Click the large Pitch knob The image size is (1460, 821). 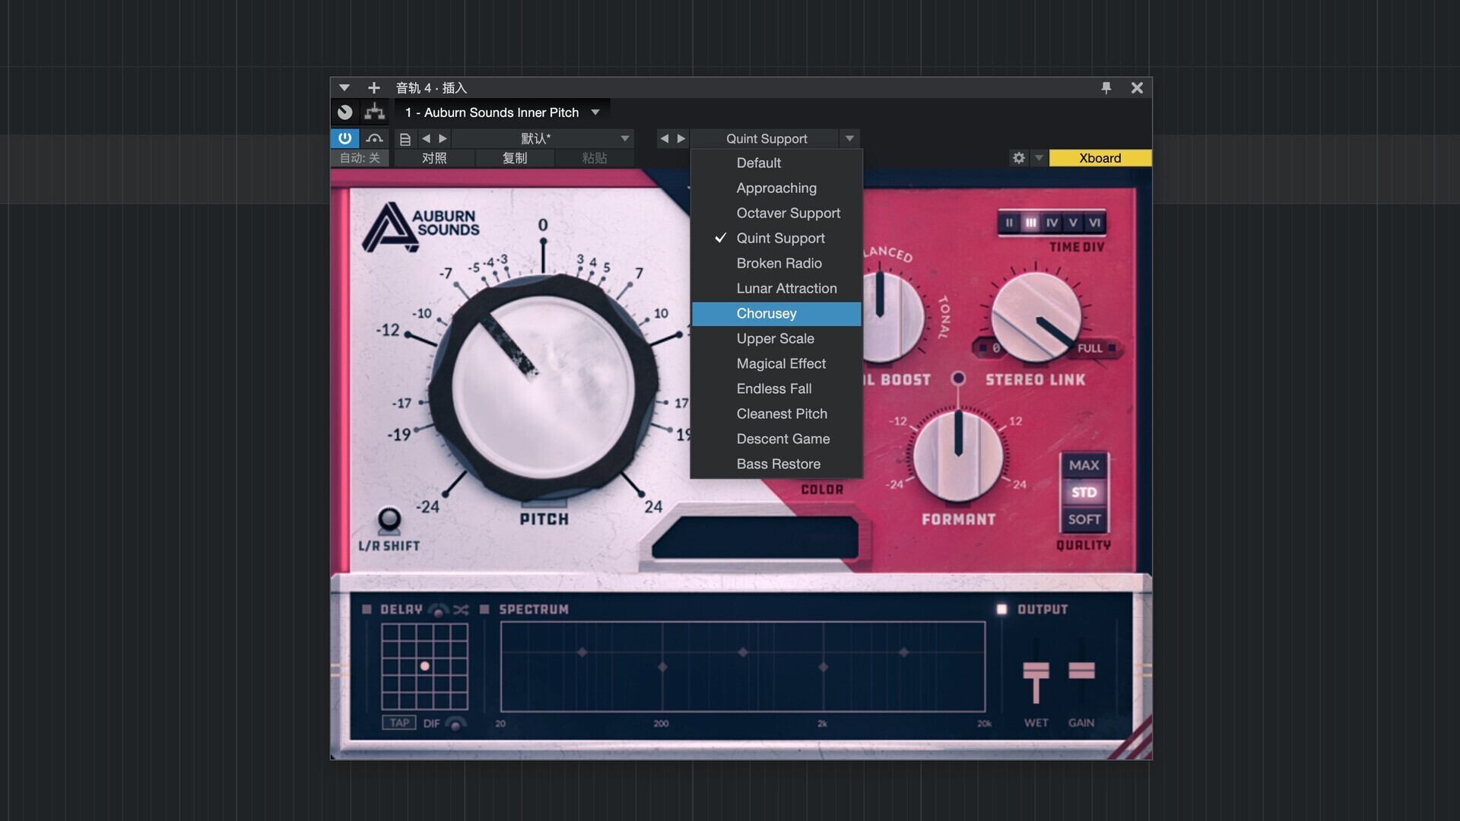543,387
